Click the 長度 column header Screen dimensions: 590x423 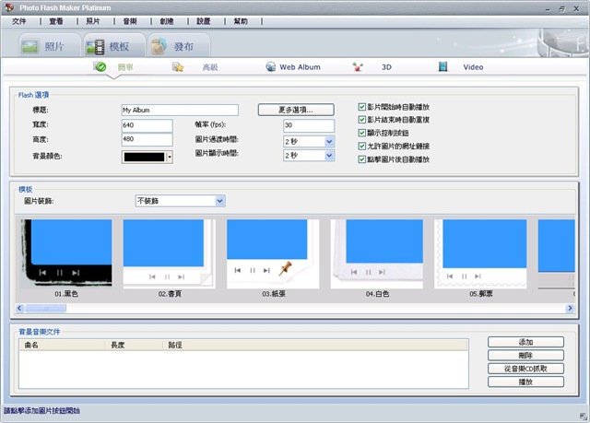click(x=134, y=345)
